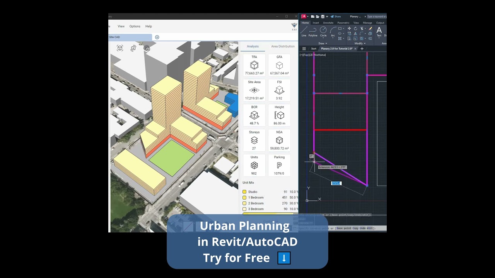Open the Help menu in Planary
This screenshot has width=495, height=278.
148,26
